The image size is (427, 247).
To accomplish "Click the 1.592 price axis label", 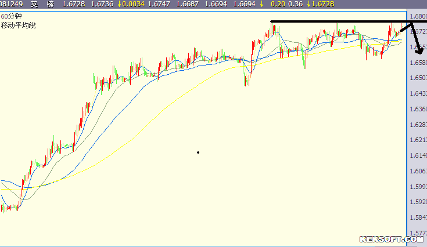I will 418,202.
